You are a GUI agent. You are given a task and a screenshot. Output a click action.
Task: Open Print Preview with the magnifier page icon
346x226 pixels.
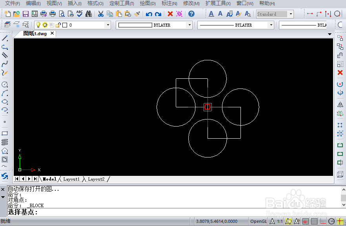click(x=62, y=14)
